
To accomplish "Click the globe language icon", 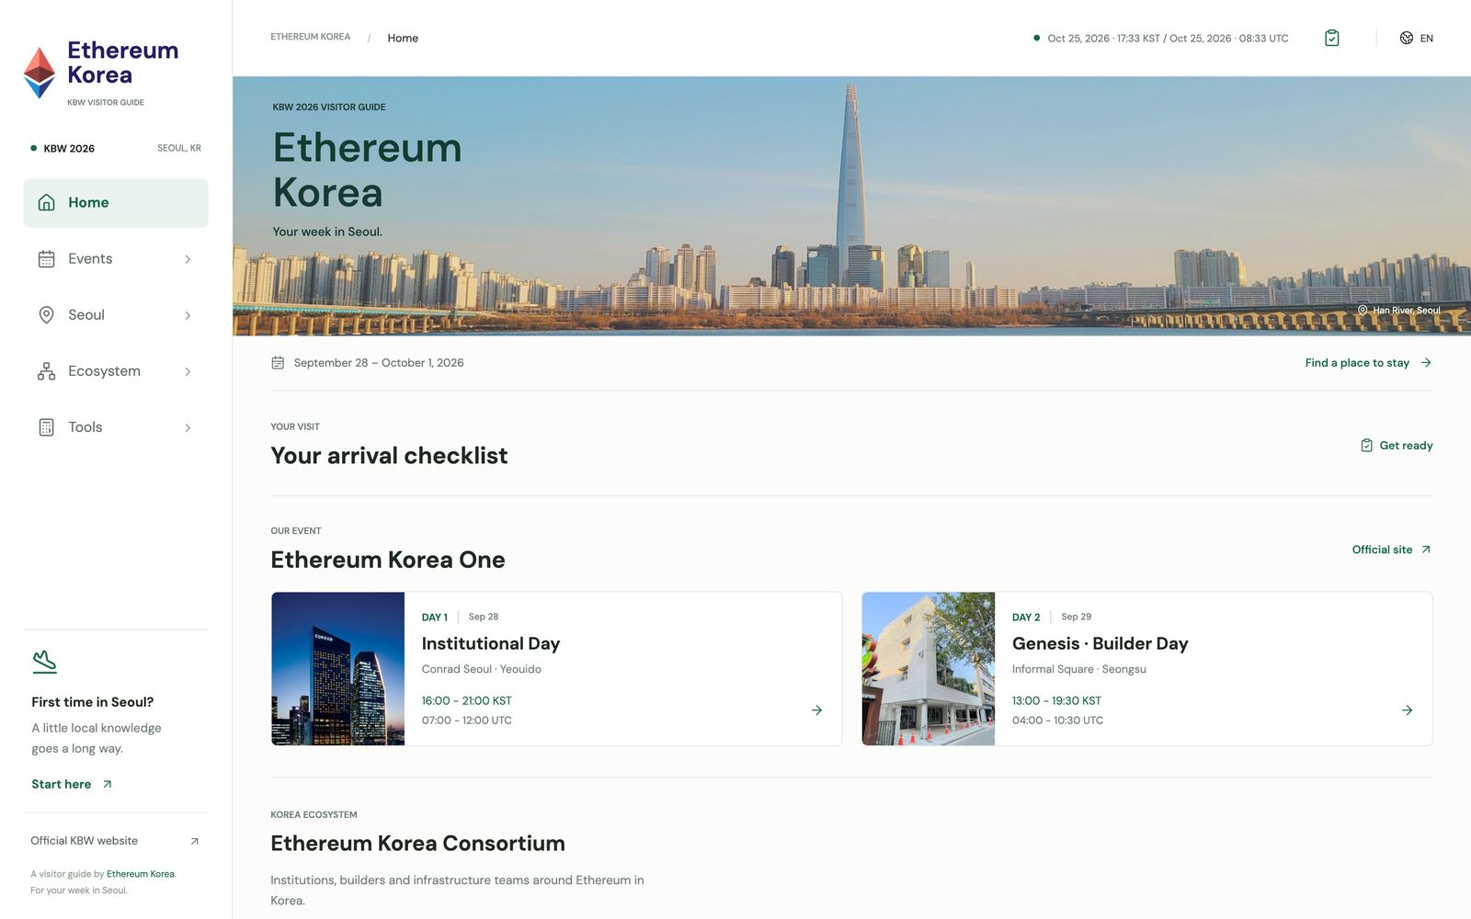I will 1406,38.
